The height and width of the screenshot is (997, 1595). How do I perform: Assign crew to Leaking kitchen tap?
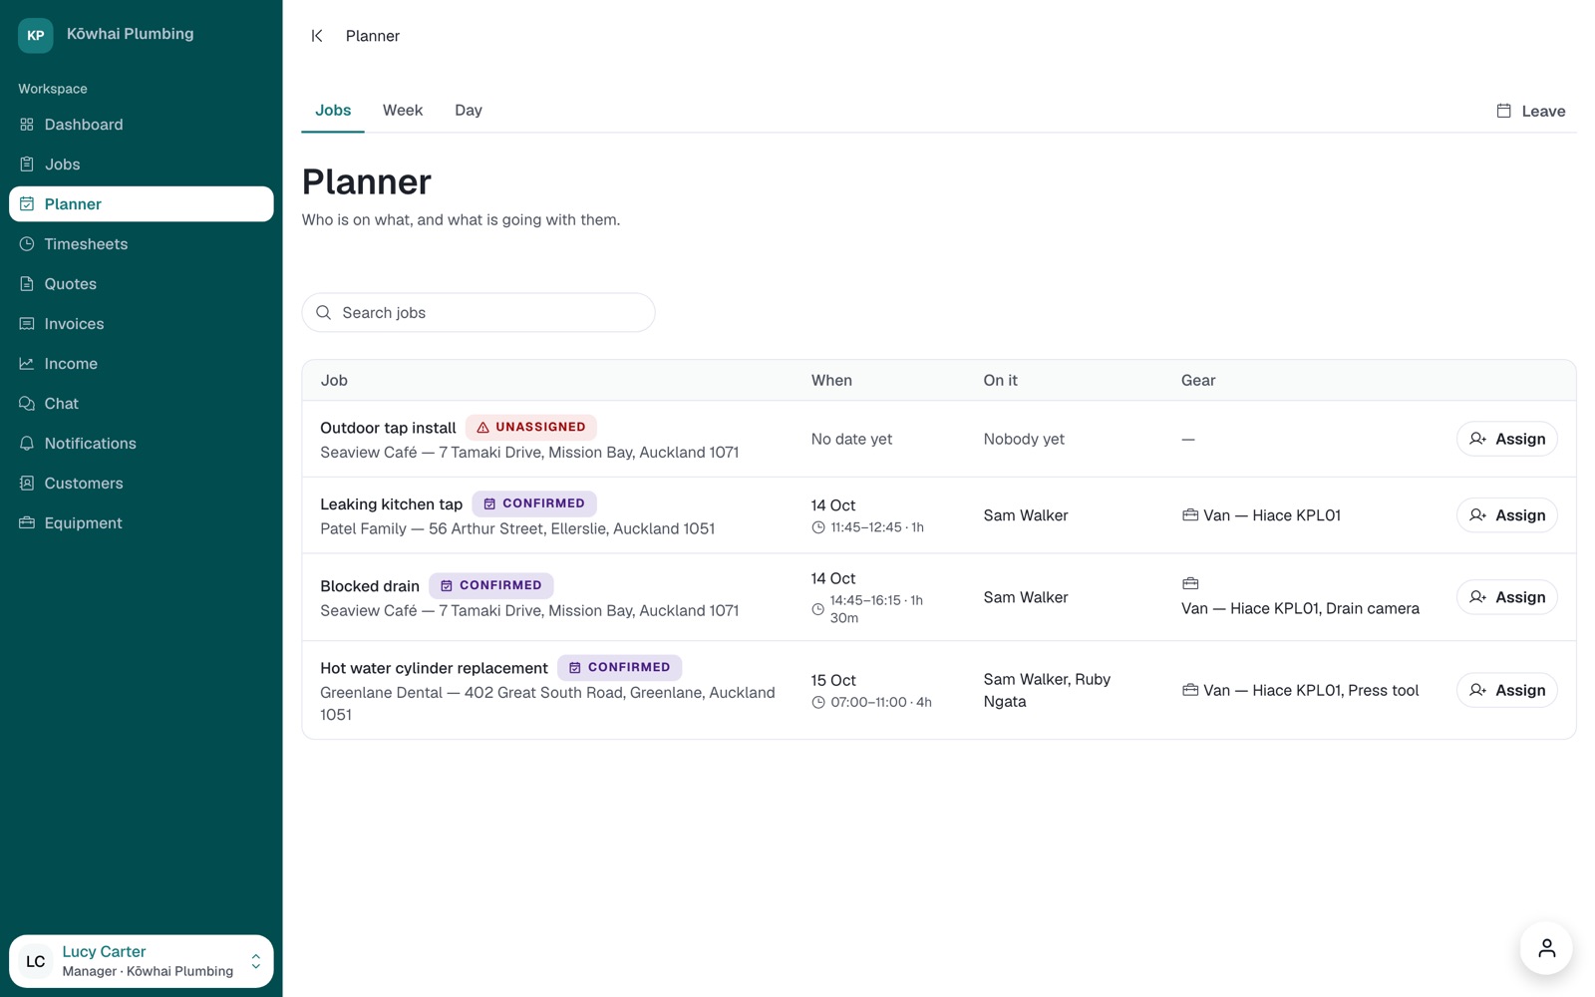(x=1506, y=515)
